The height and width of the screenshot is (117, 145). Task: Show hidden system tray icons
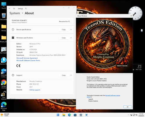(128, 115)
